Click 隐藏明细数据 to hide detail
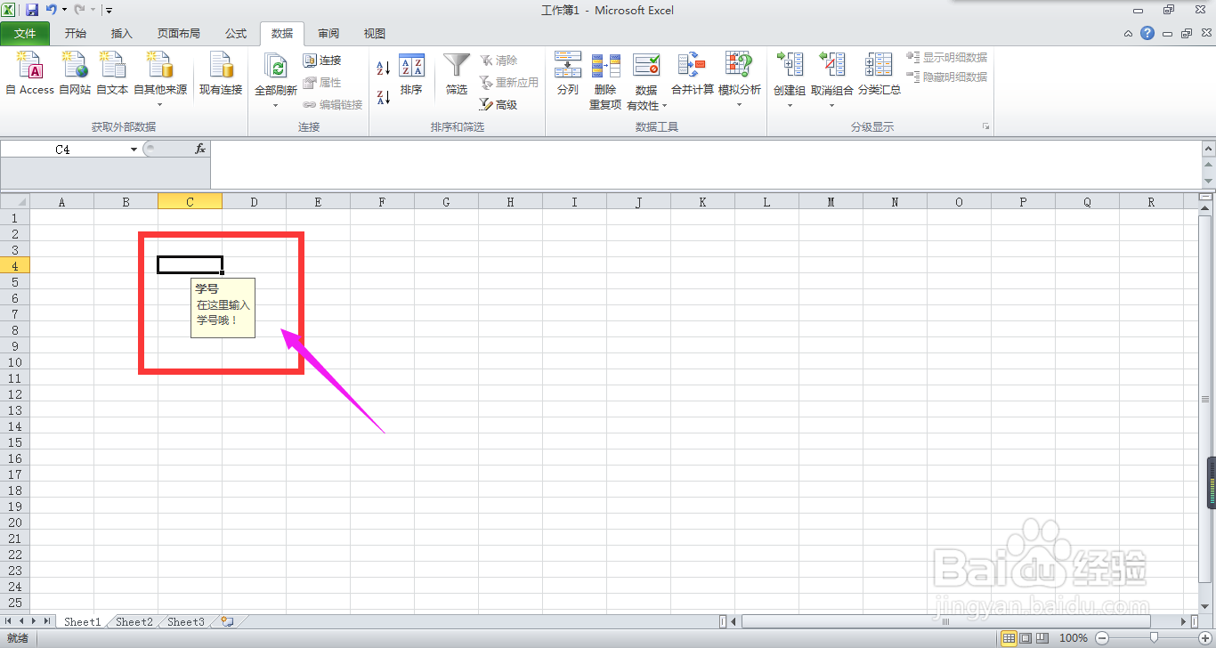Image resolution: width=1216 pixels, height=648 pixels. pyautogui.click(x=946, y=76)
